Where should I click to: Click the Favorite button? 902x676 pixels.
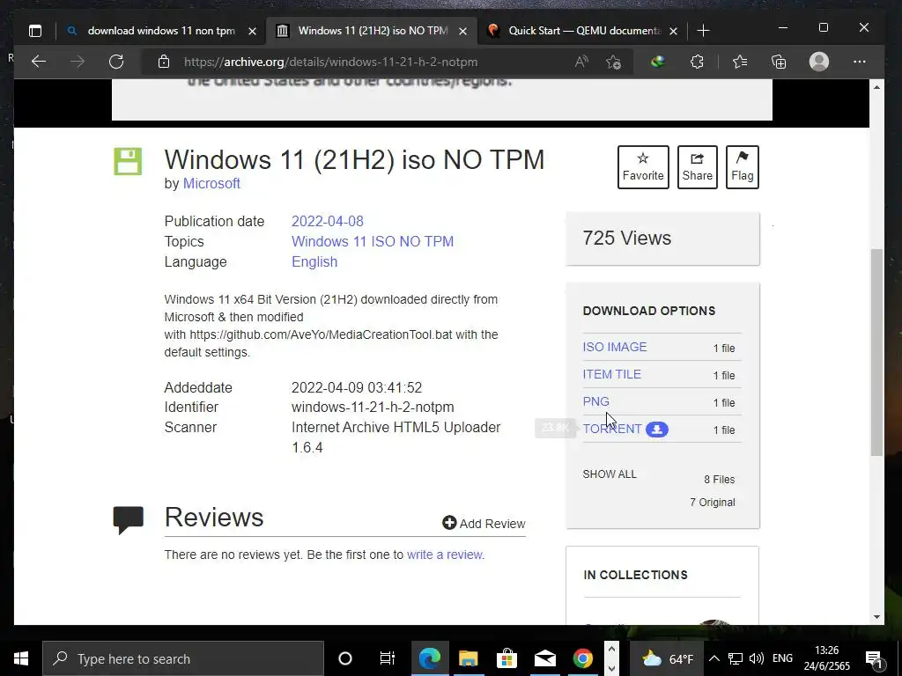tap(642, 167)
